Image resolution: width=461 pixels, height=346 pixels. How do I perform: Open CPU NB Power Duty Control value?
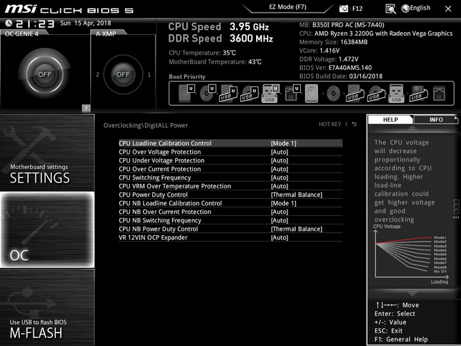pyautogui.click(x=296, y=229)
